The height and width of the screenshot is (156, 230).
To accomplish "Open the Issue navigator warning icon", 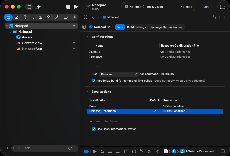I will tap(40, 17).
